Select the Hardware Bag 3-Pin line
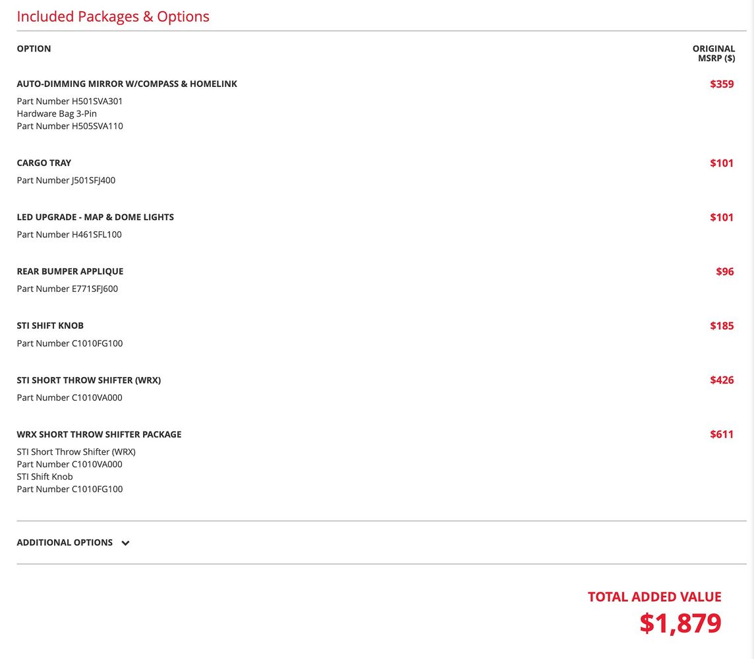The width and height of the screenshot is (754, 659). pos(57,113)
